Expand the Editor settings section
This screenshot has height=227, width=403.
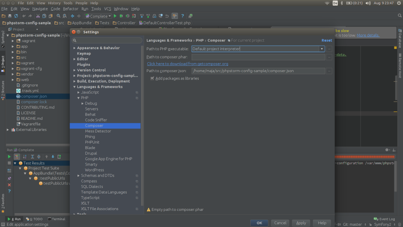[x=74, y=59]
